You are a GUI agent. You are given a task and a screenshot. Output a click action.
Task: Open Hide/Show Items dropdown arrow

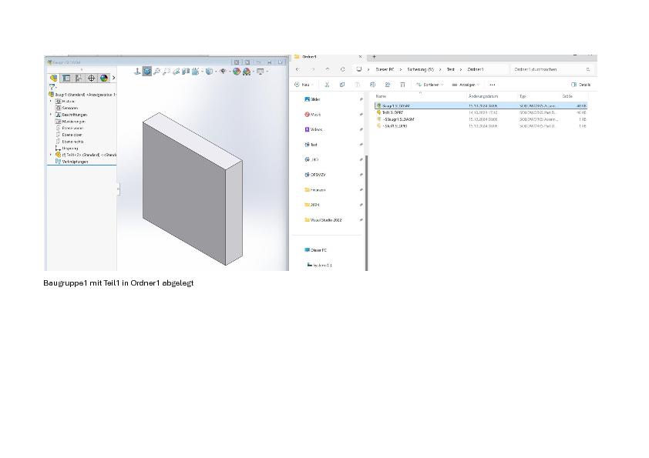[230, 72]
